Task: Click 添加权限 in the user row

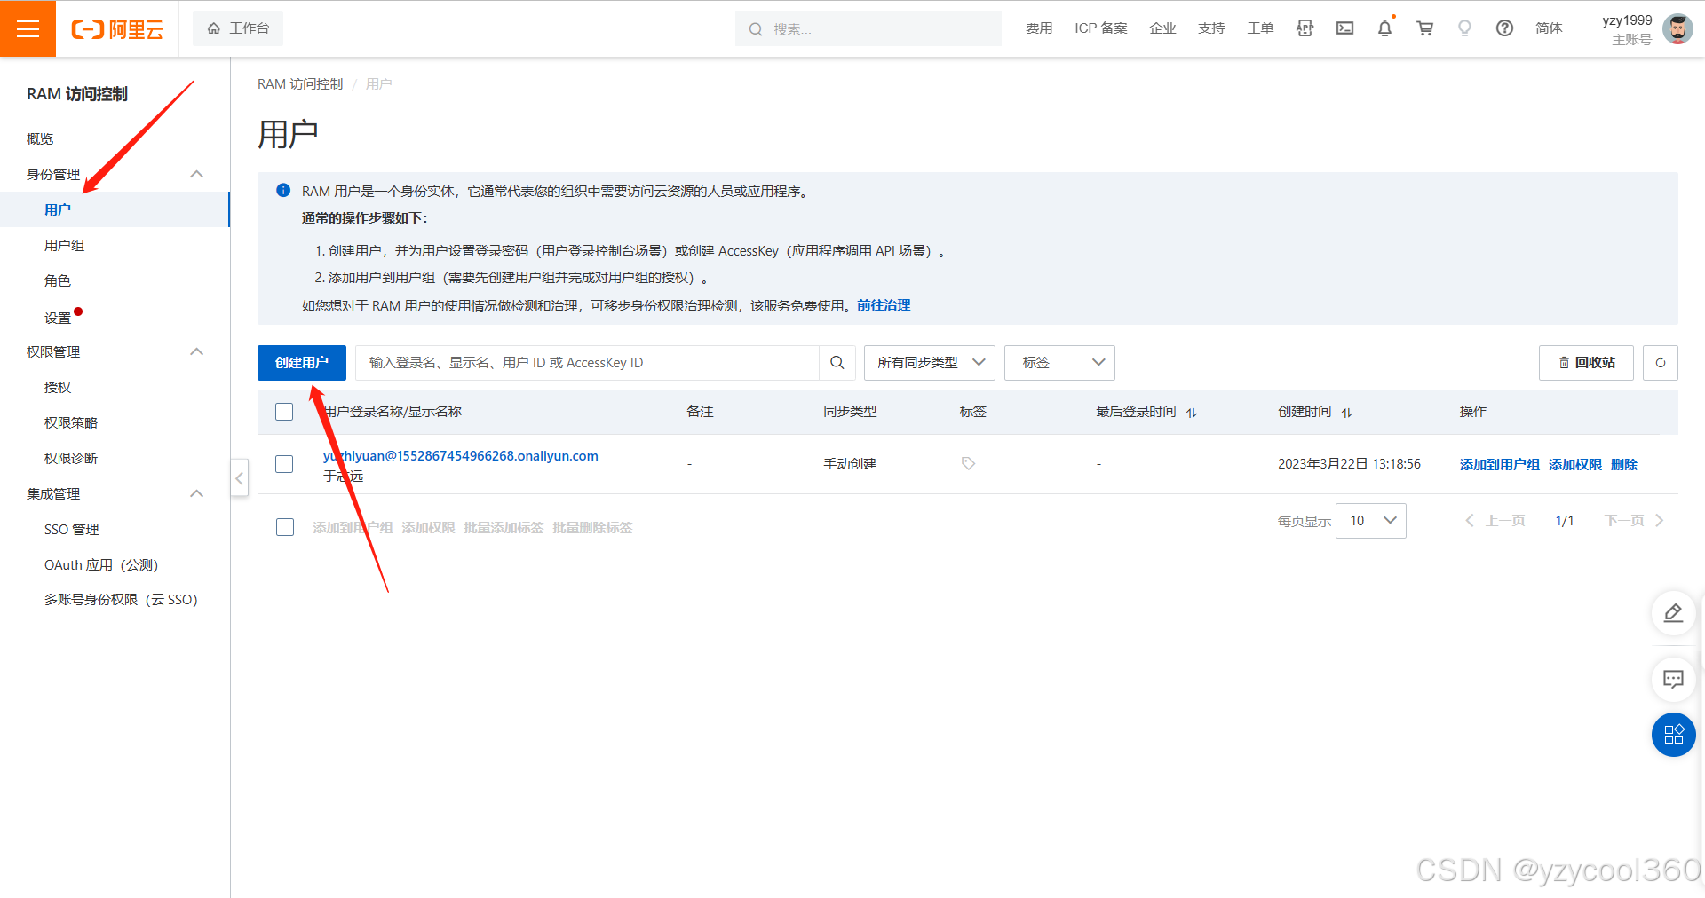Action: pos(1575,464)
